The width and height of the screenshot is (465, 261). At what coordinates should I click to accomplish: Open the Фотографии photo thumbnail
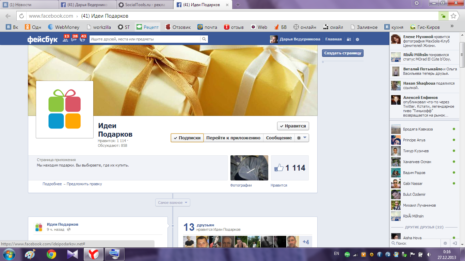pyautogui.click(x=249, y=168)
